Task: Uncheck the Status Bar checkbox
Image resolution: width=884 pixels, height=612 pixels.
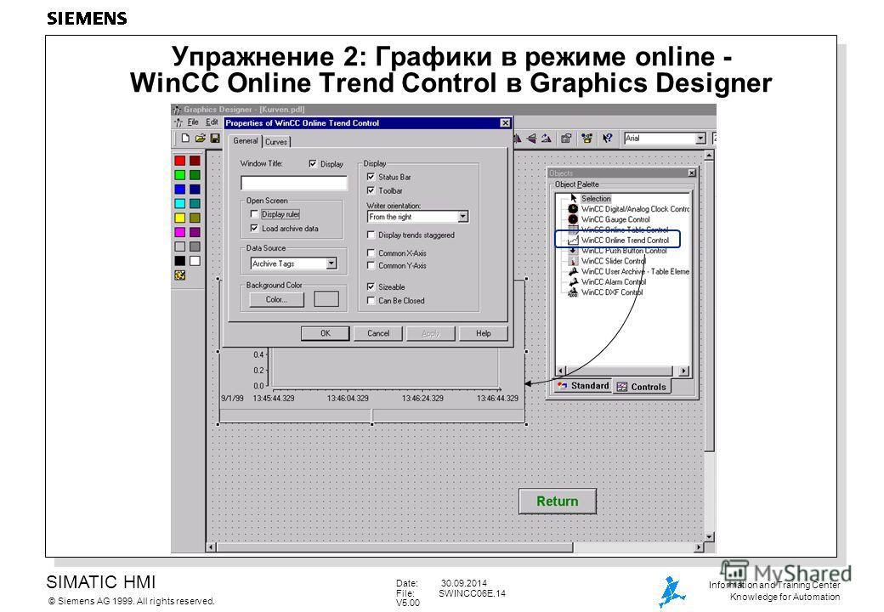Action: pos(371,177)
